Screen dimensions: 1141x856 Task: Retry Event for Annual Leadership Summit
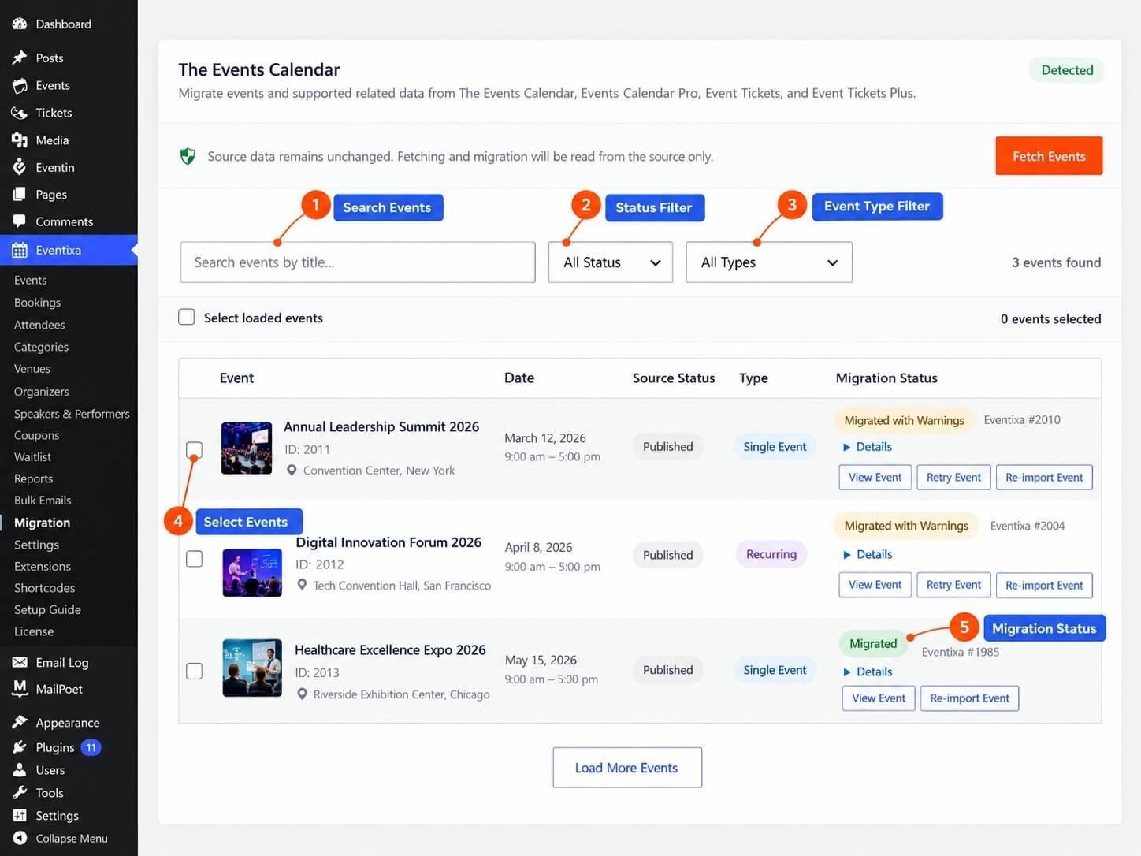pos(953,477)
